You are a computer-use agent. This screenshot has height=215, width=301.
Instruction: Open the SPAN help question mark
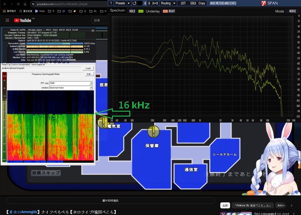[111, 3]
